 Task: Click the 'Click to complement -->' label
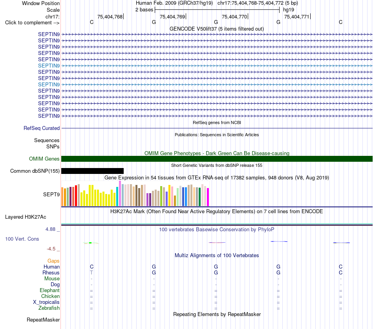[x=32, y=23]
